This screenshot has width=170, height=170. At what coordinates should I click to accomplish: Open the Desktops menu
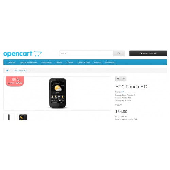tap(12, 62)
